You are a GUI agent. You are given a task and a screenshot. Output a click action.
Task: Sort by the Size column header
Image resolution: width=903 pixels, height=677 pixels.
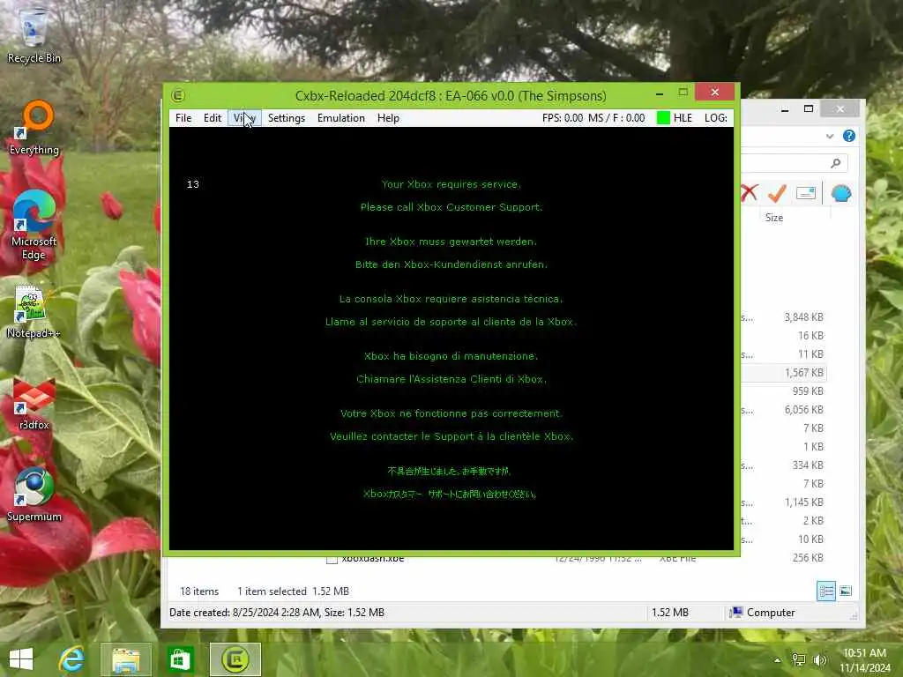pos(774,218)
